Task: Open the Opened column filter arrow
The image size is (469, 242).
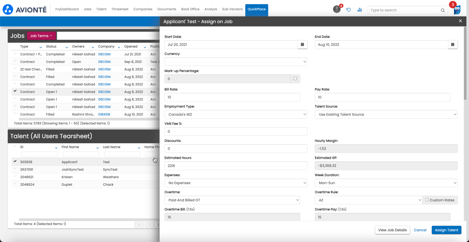Action: (145, 47)
